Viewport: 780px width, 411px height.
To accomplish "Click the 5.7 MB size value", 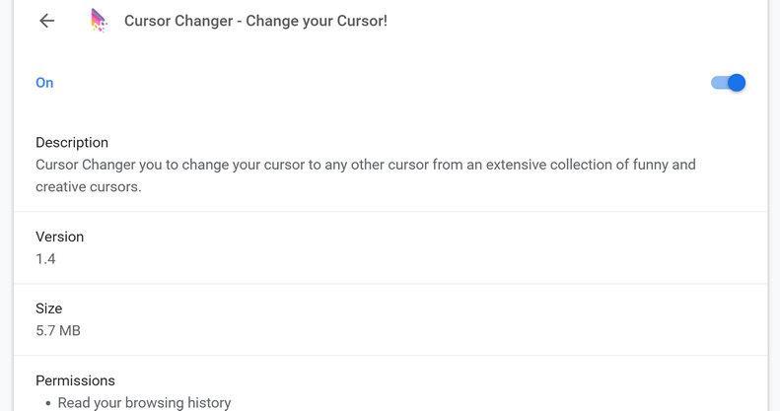I will click(x=58, y=330).
